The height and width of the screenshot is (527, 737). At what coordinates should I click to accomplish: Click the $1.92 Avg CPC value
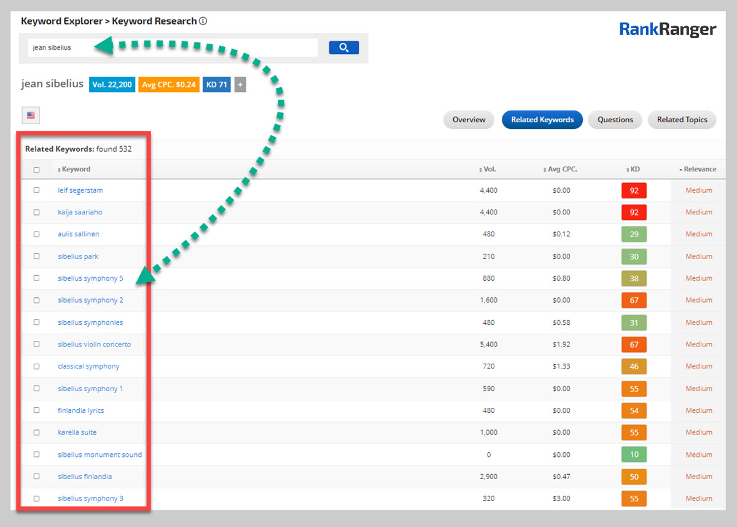(x=561, y=344)
